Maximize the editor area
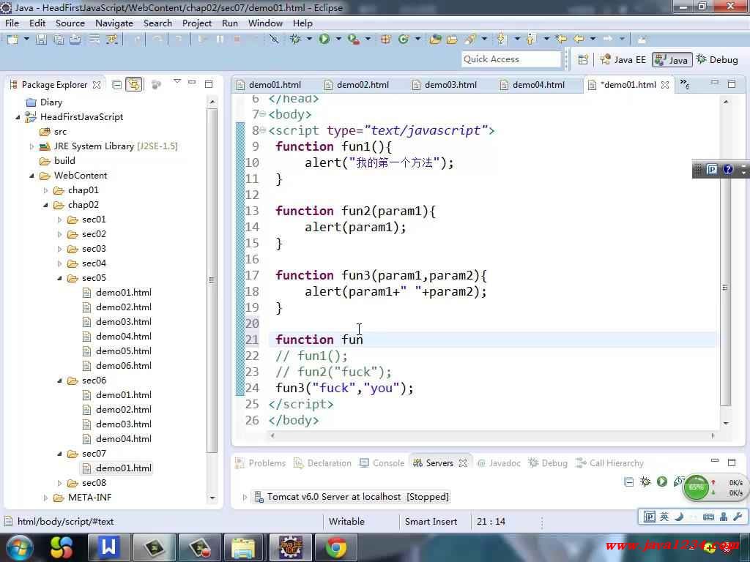 coord(732,83)
